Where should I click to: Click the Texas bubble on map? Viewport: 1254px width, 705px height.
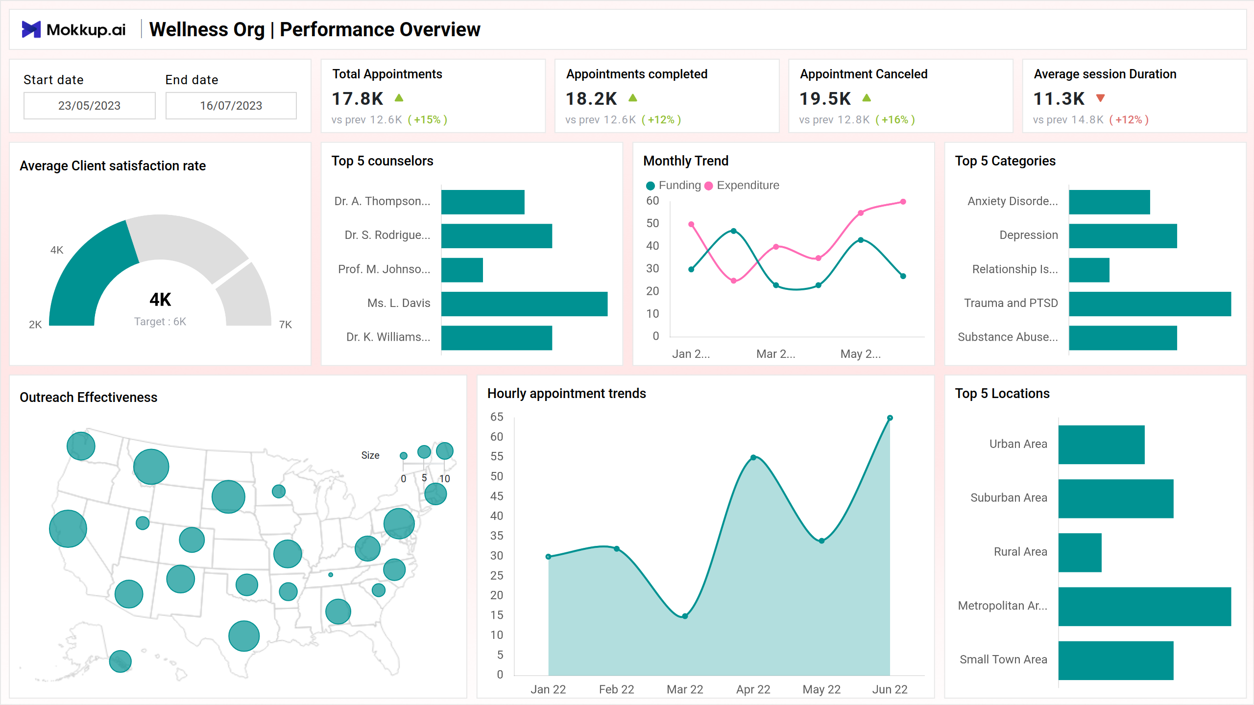[x=244, y=636]
